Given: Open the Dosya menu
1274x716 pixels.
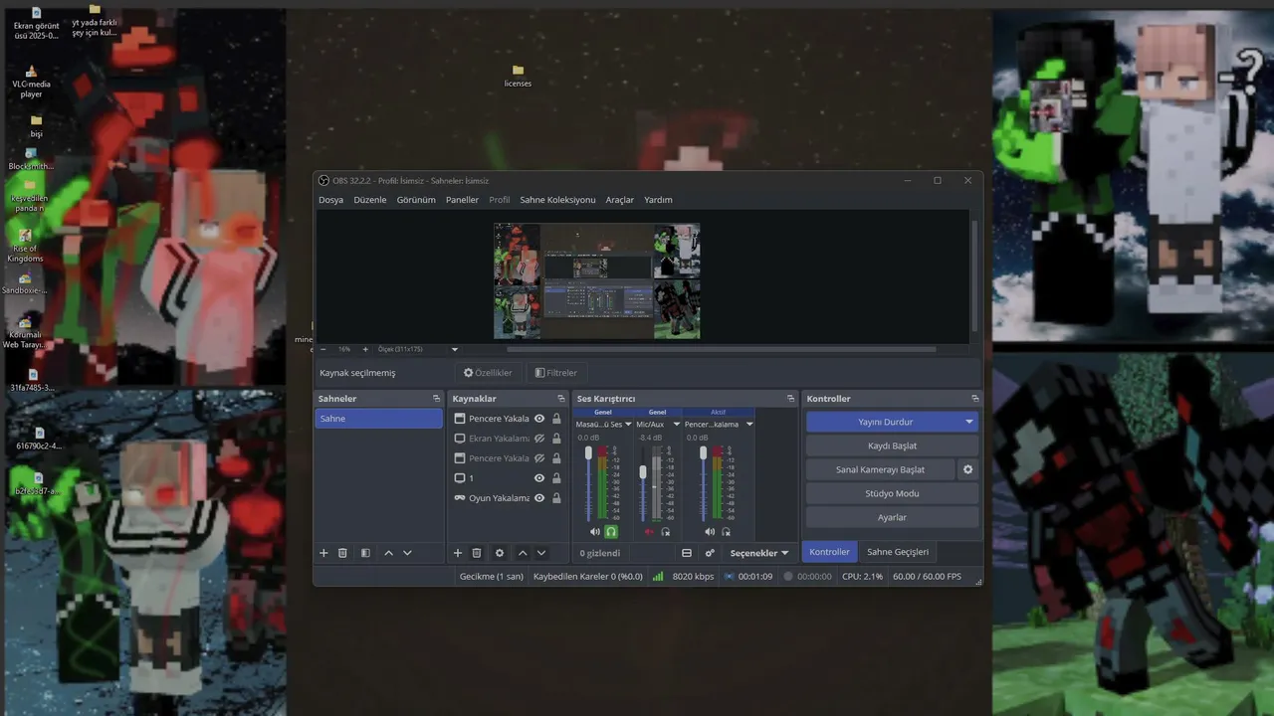Looking at the screenshot, I should (x=330, y=200).
